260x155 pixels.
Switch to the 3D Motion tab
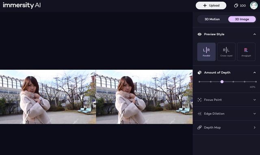coord(212,19)
